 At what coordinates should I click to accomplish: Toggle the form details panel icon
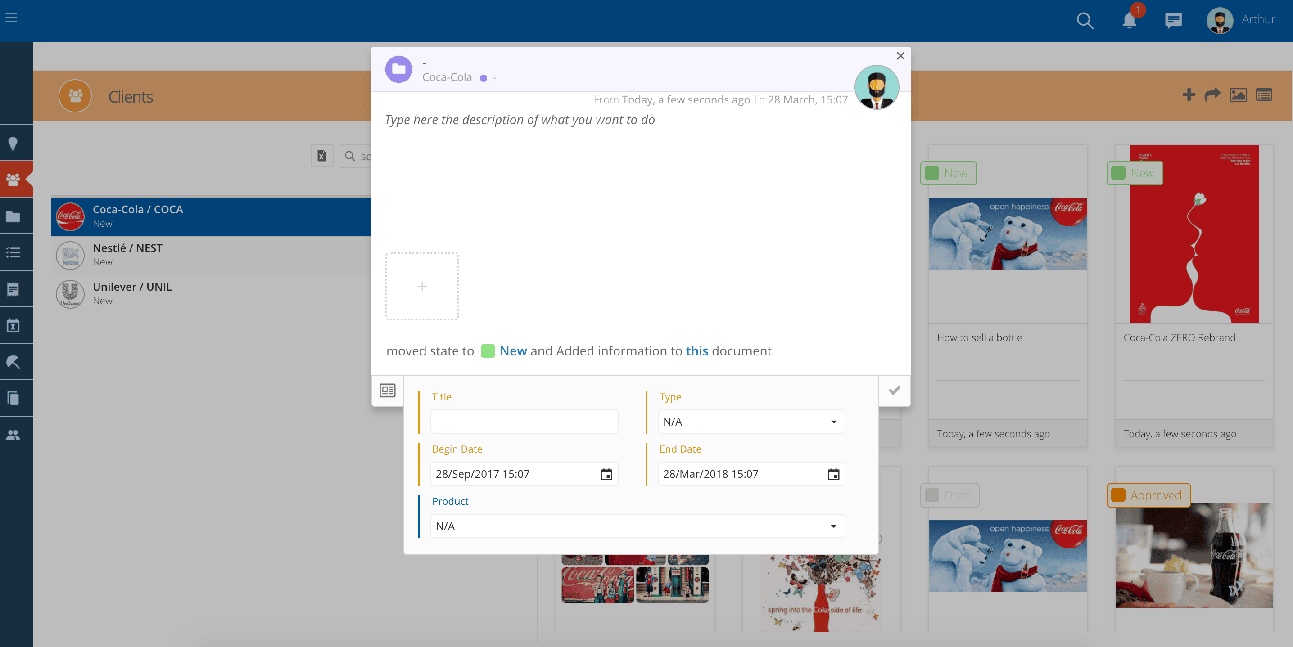(387, 391)
